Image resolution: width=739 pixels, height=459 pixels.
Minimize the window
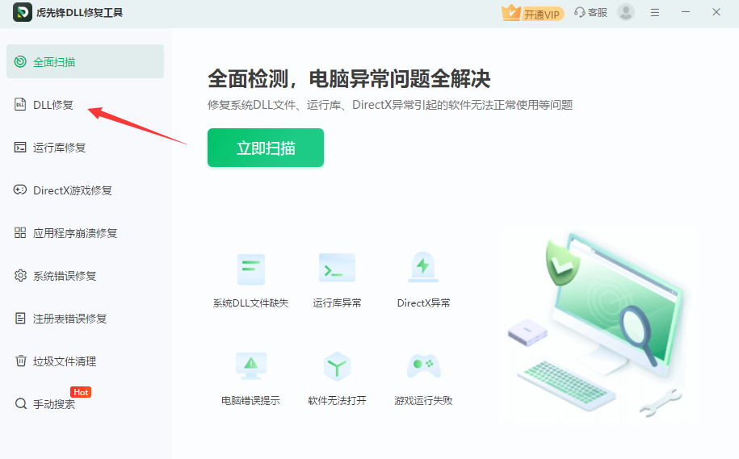coord(686,12)
